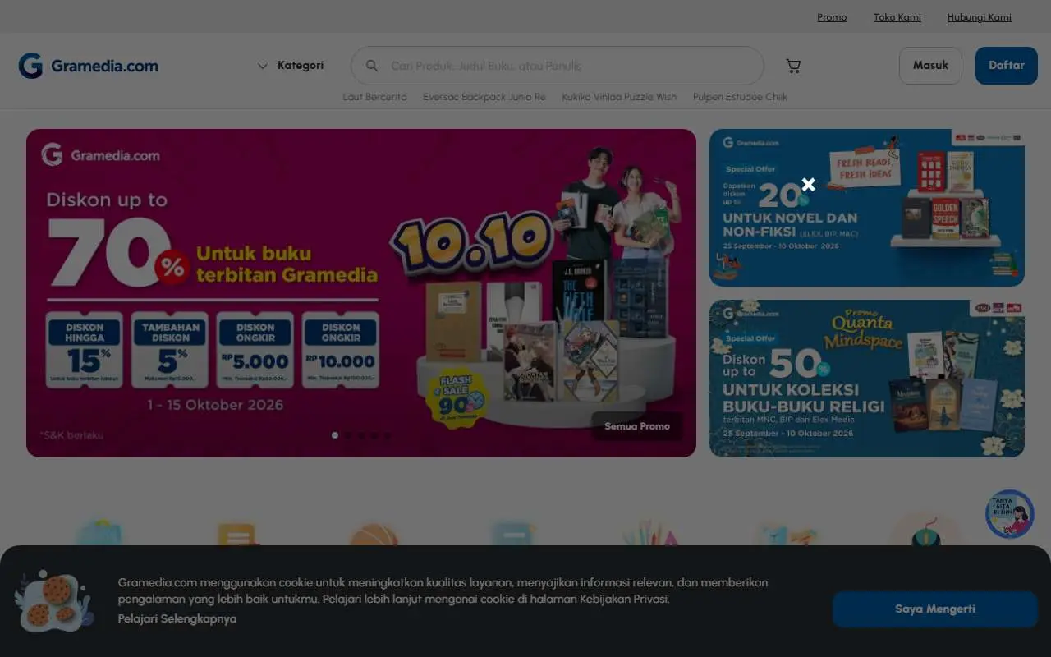Click the search magnifier icon

[x=372, y=66]
